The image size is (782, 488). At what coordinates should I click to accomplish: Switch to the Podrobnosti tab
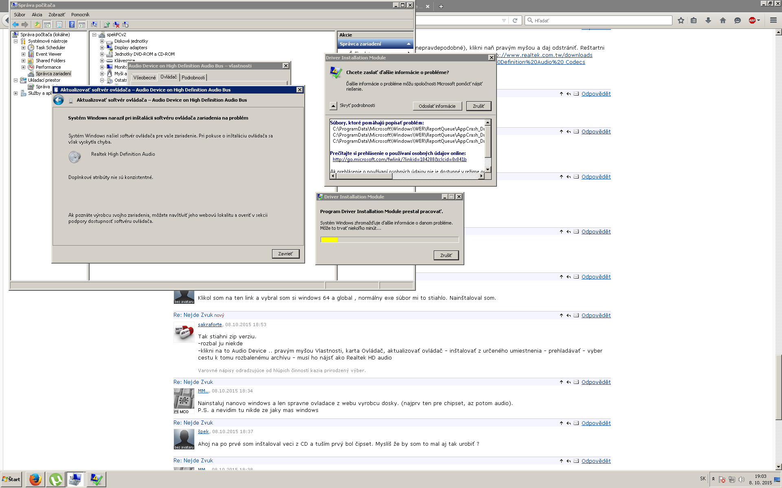click(x=193, y=77)
